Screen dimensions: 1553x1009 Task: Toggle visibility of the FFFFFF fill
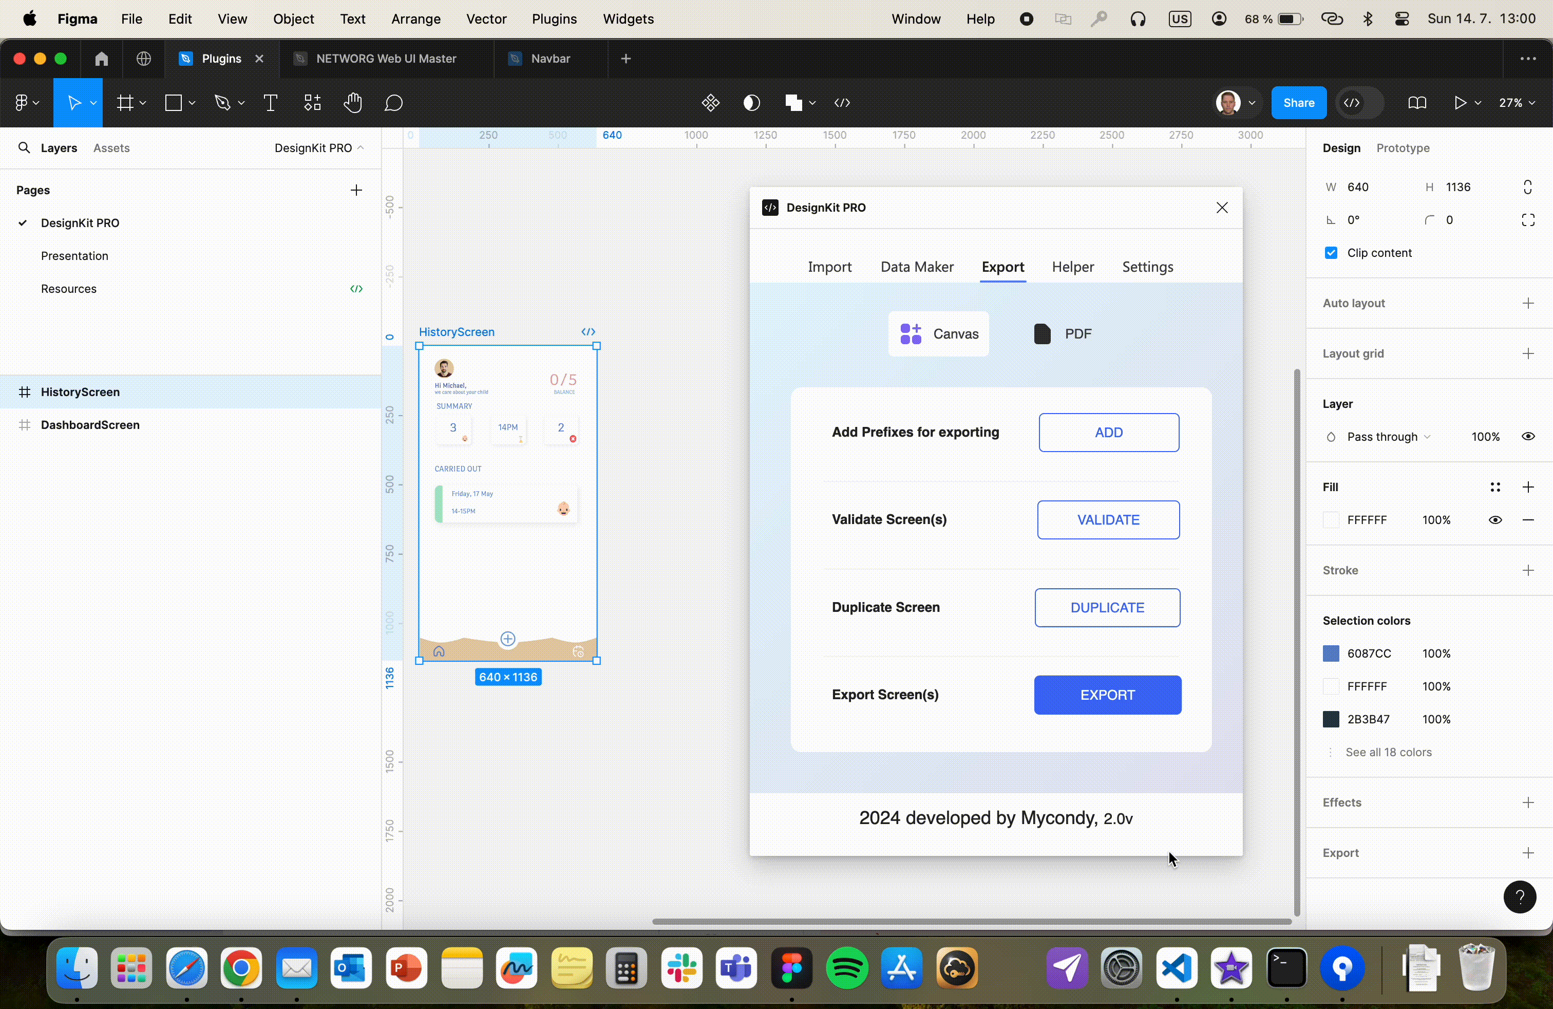(1495, 519)
